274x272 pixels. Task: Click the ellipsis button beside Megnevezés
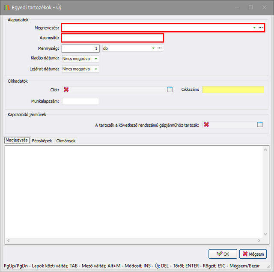(x=260, y=27)
